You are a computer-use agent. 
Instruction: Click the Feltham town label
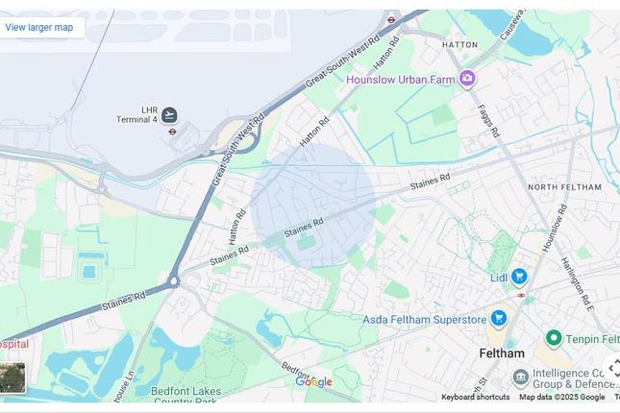[502, 352]
